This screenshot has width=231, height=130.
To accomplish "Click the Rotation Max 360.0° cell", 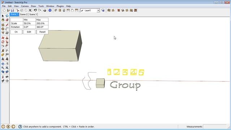I will click(42, 27).
